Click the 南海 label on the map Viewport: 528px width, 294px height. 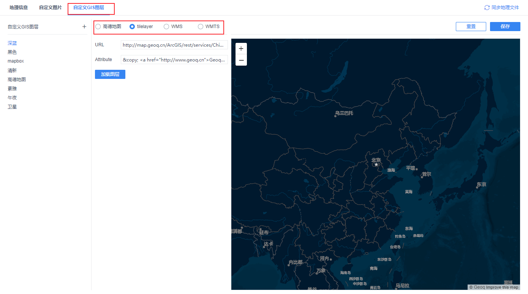(x=374, y=268)
